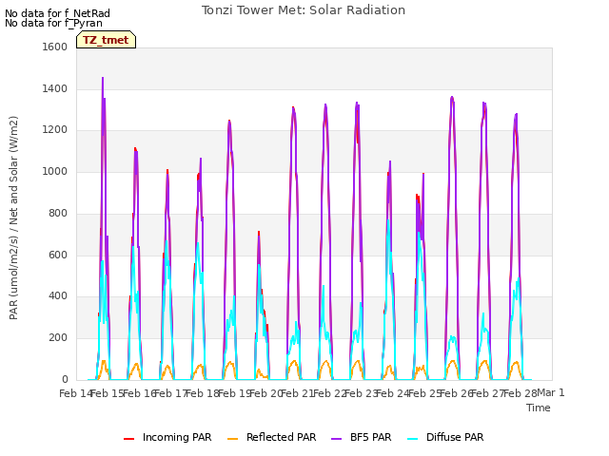Select the Reflected PAR legend label
The image size is (609, 456).
(282, 437)
